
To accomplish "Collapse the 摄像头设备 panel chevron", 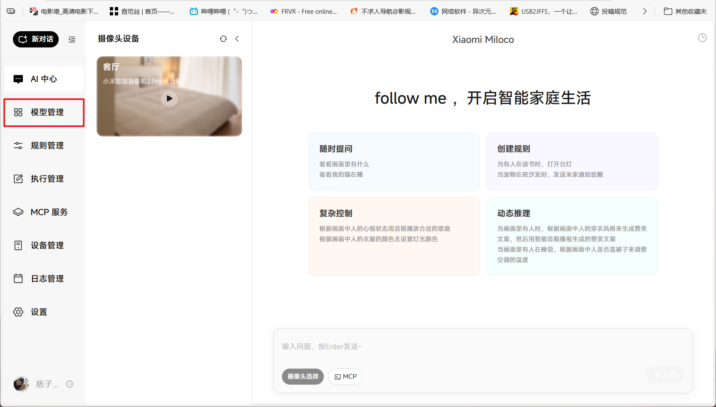I will tap(237, 39).
